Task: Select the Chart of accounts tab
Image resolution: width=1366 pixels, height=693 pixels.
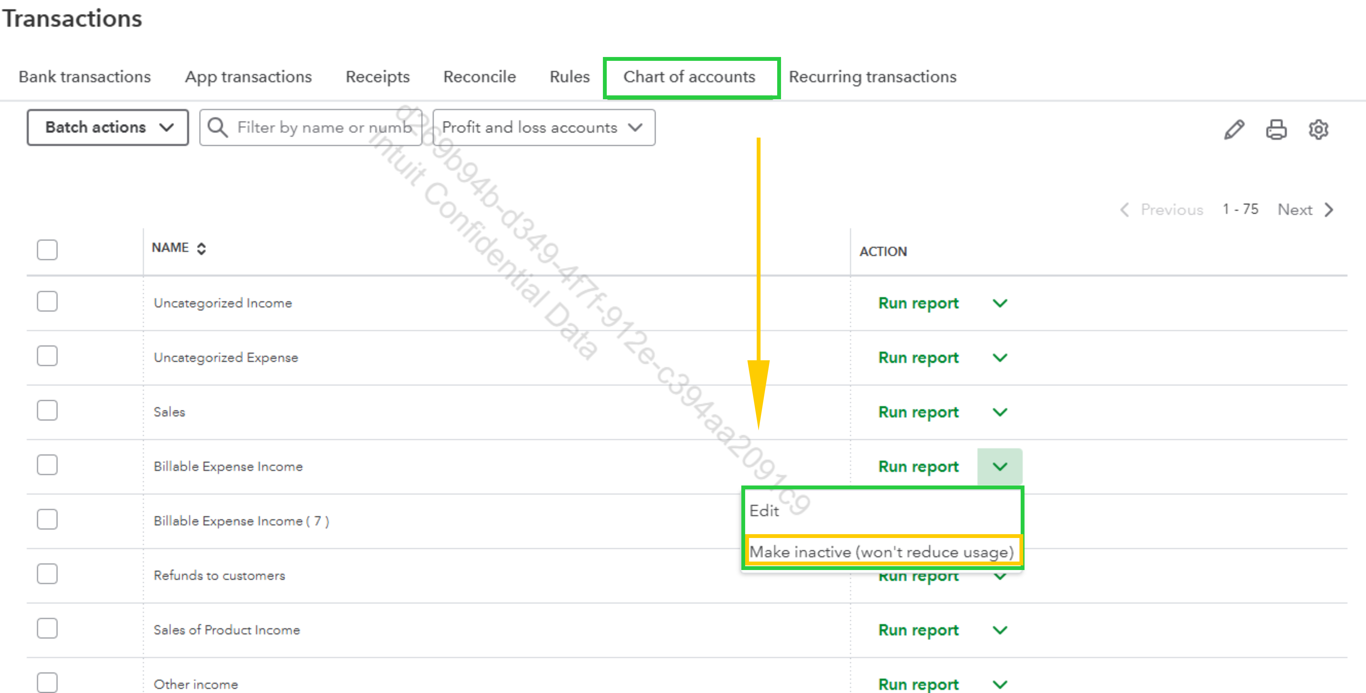Action: [689, 77]
